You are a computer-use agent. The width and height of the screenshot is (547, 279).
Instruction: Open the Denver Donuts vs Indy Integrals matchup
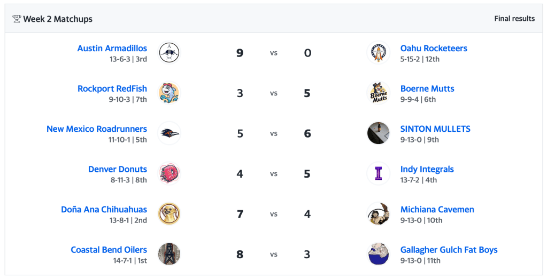[273, 174]
